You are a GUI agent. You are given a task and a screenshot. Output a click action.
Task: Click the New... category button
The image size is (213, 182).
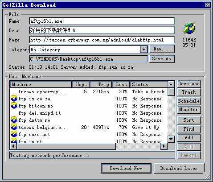[162, 49]
